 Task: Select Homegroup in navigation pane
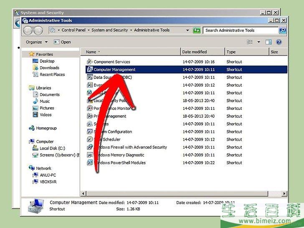click(43, 128)
